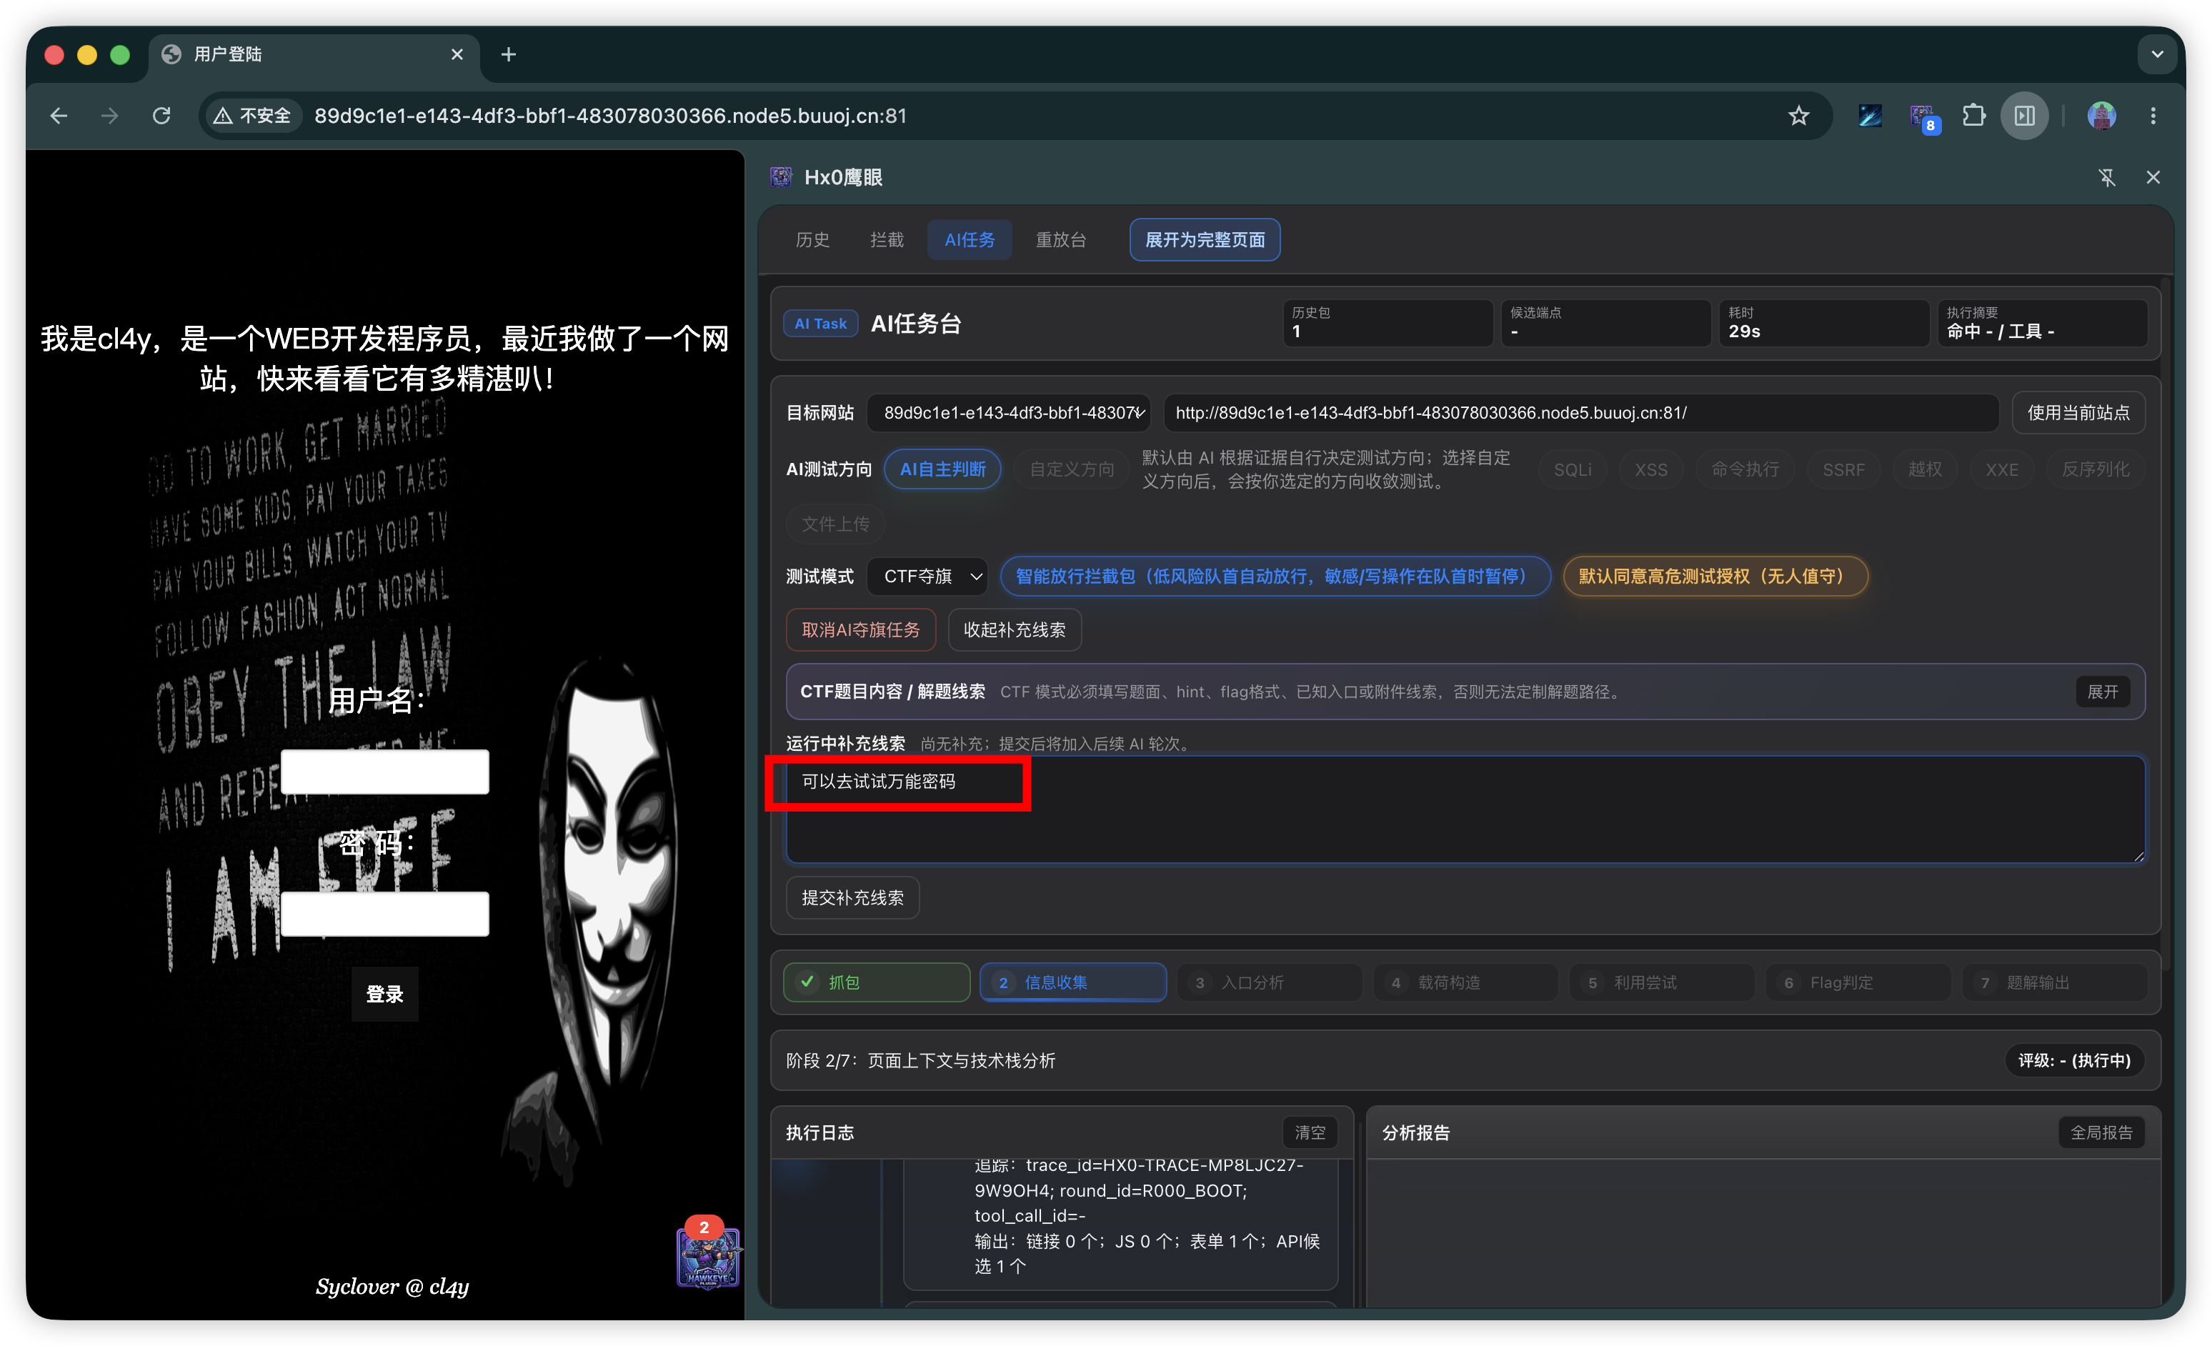The height and width of the screenshot is (1346, 2212).
Task: Select the 题解输出 stage step
Action: (2056, 982)
